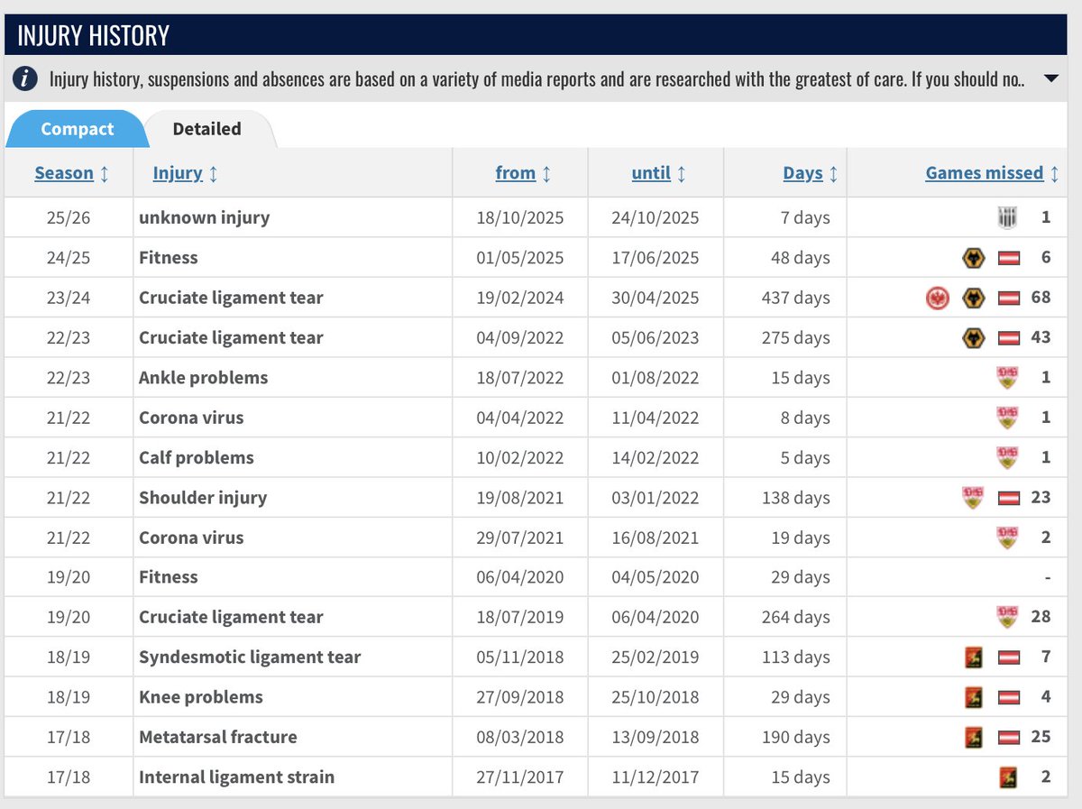This screenshot has height=809, width=1082.
Task: Click the club crest in the Internal ligament strain row
Action: 1008,777
